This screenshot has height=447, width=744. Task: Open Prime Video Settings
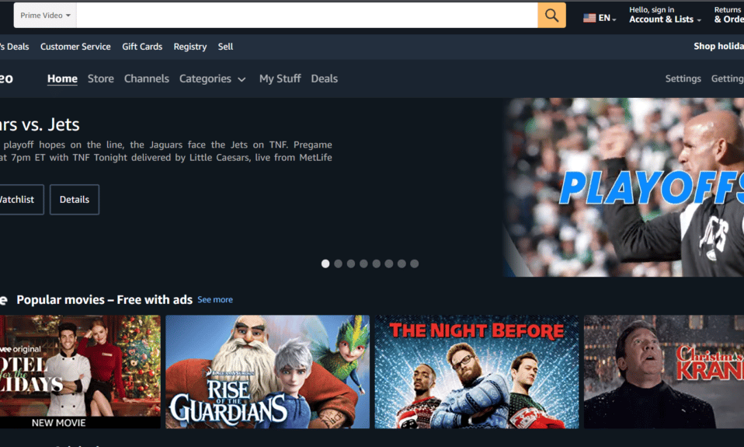coord(683,79)
